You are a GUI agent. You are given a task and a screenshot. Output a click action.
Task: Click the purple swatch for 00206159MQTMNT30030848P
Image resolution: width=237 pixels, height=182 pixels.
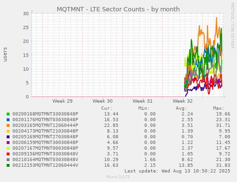tap(8, 143)
